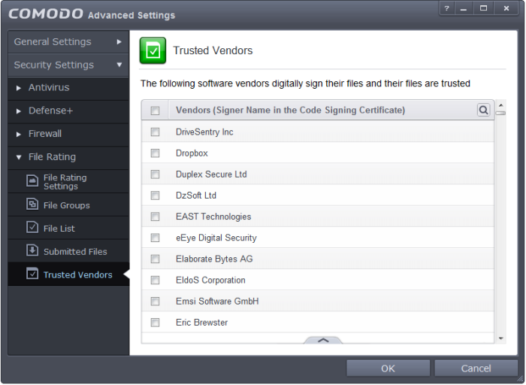Select the EAST Technologies row
The width and height of the screenshot is (526, 385).
318,217
